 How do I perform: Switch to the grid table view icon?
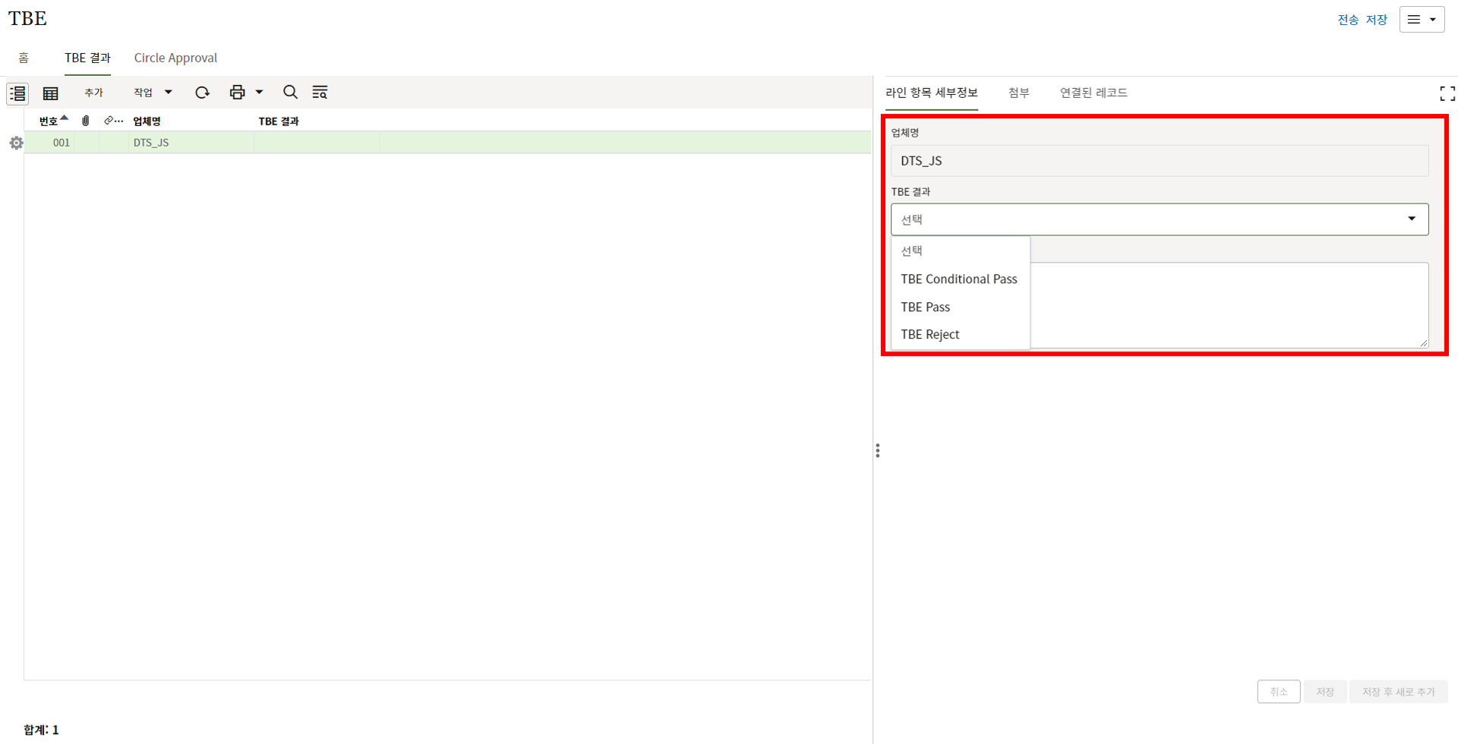[x=51, y=93]
